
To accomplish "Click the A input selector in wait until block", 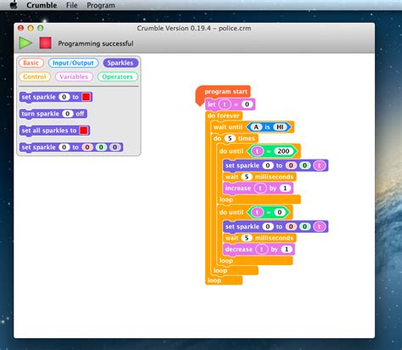I will [256, 127].
